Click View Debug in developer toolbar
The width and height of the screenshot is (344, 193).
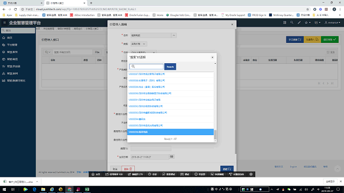pos(169,174)
